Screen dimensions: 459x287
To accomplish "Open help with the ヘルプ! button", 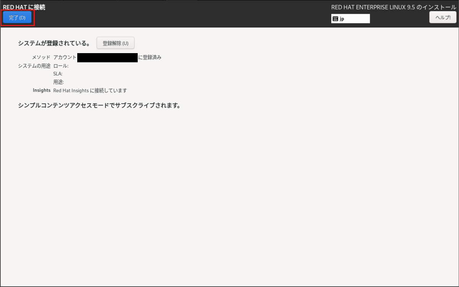I will pos(443,17).
